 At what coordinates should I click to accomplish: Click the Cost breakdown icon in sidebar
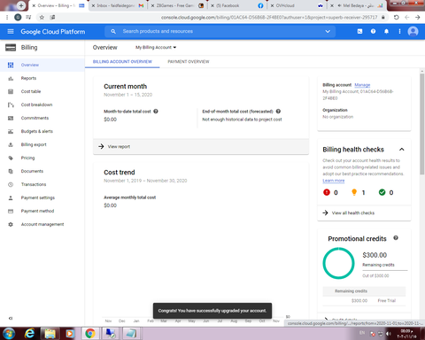[x=11, y=104]
